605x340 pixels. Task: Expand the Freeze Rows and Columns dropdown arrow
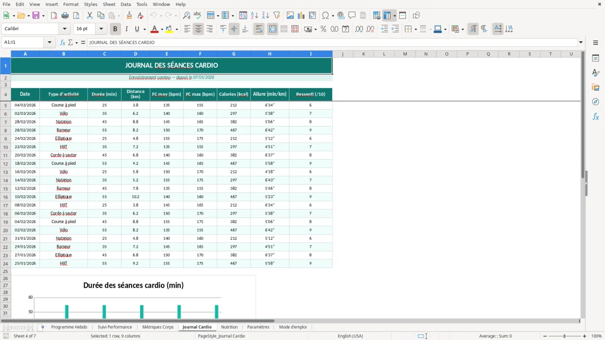click(x=395, y=16)
